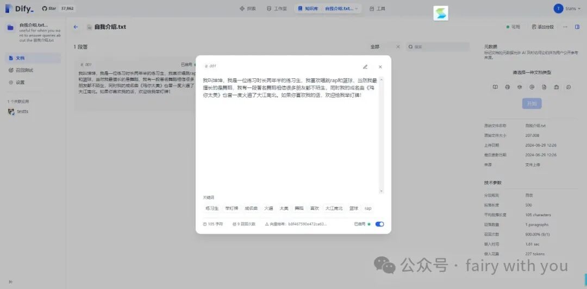Select the chat message document type icon
The height and width of the screenshot is (289, 587).
569,87
